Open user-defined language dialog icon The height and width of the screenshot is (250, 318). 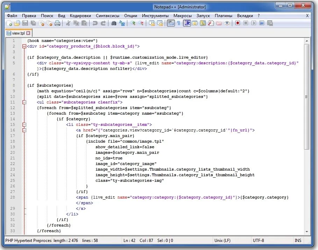195,23
